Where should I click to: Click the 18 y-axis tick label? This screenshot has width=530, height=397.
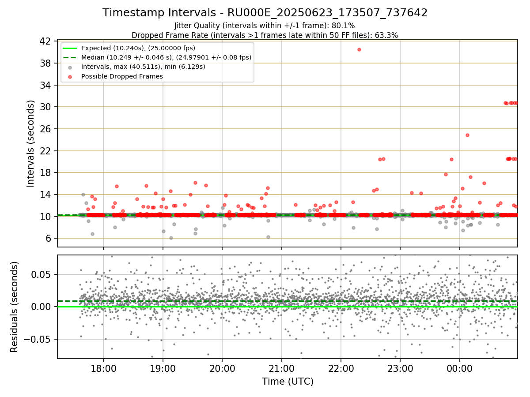[45, 172]
